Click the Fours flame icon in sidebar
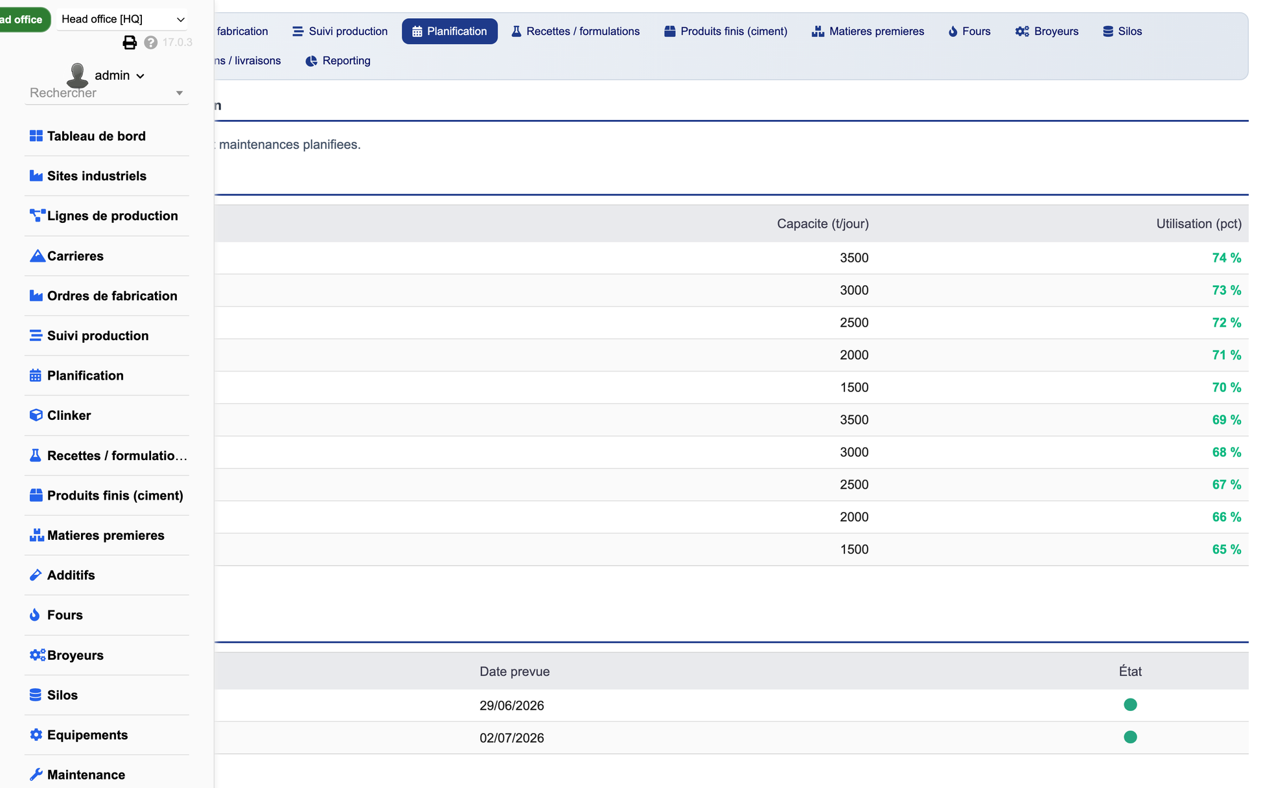 click(x=35, y=615)
